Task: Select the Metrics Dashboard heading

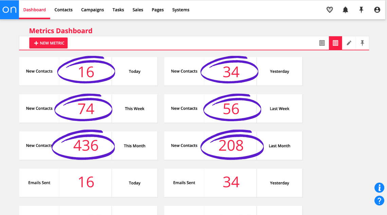Action: [x=61, y=31]
